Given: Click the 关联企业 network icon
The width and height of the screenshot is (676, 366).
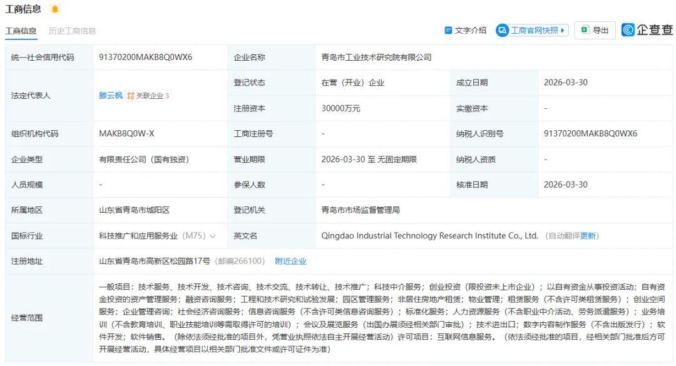Looking at the screenshot, I should (x=131, y=96).
